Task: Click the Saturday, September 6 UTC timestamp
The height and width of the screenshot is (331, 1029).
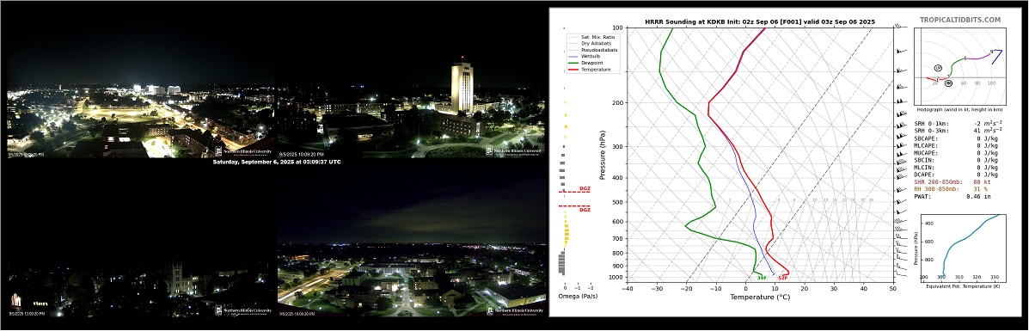Action: point(276,162)
